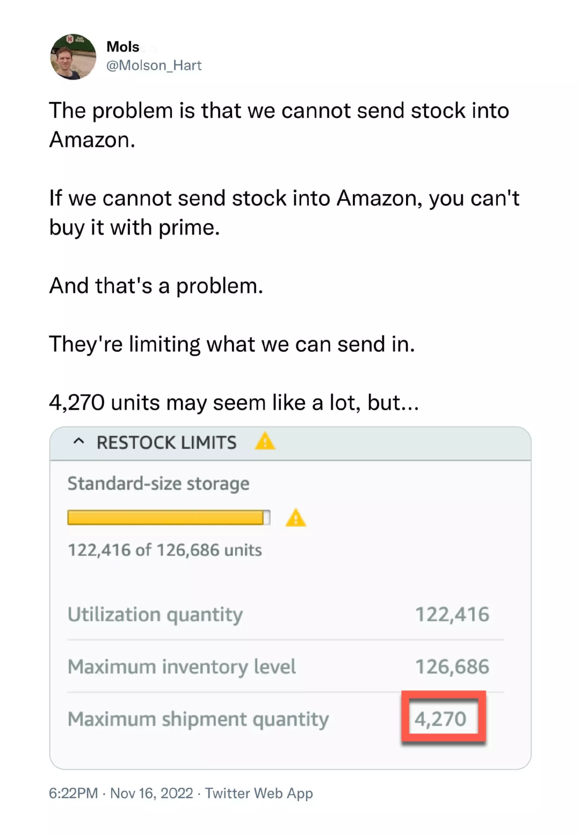Viewport: 580px width, 835px height.
Task: Click warning triangle beside Restock Limits header
Action: pos(265,442)
